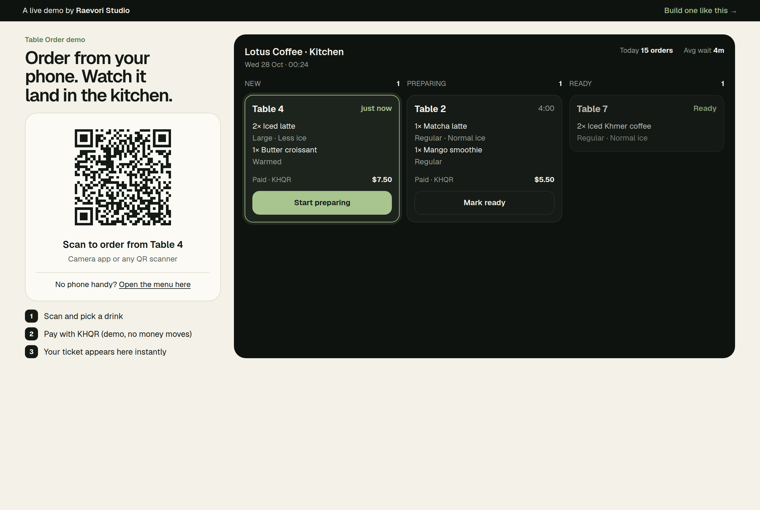Viewport: 760px width, 510px height.
Task: Click '2× Iced latte' item
Action: [x=274, y=126]
